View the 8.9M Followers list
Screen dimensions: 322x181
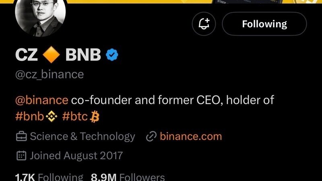(x=128, y=177)
